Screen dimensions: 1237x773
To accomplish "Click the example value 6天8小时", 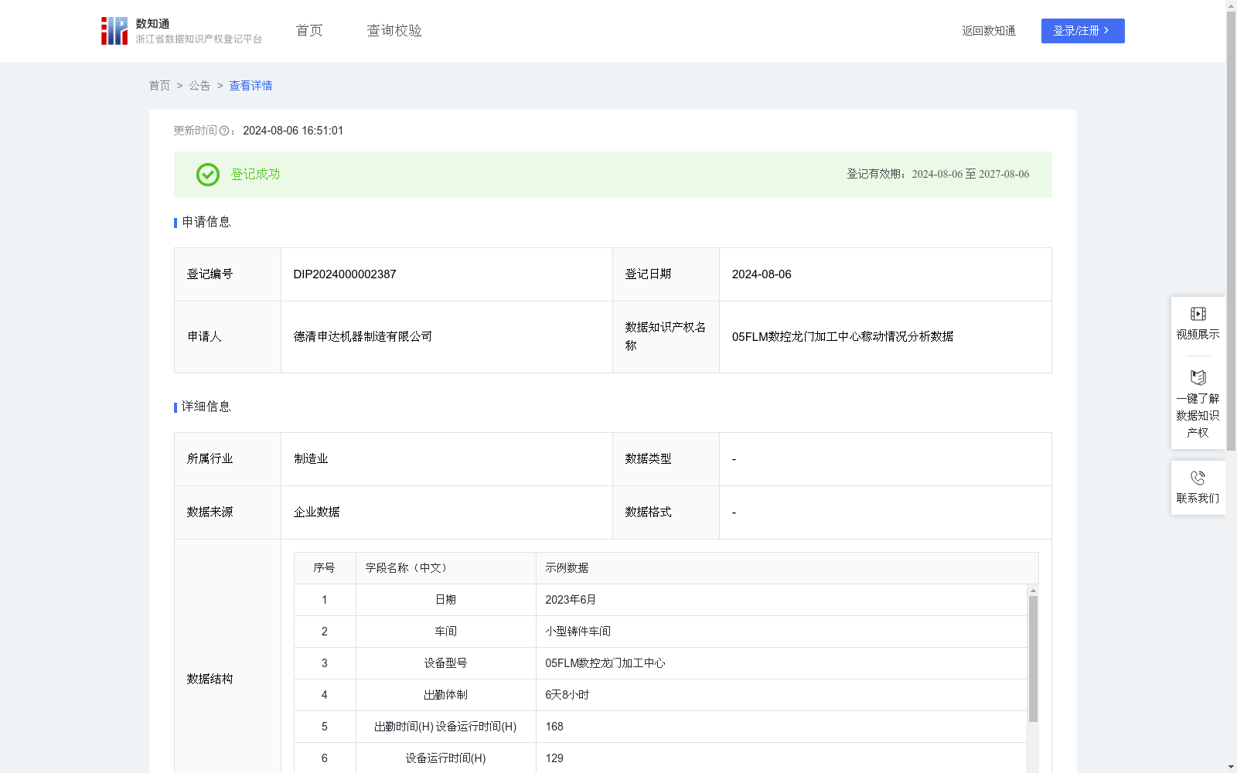I will pos(567,695).
